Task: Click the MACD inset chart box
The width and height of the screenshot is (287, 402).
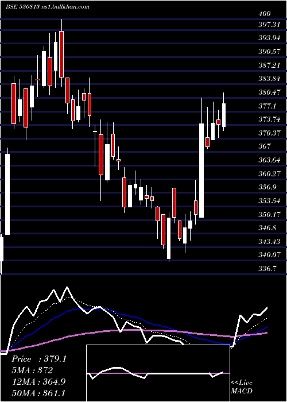Action: tap(158, 373)
